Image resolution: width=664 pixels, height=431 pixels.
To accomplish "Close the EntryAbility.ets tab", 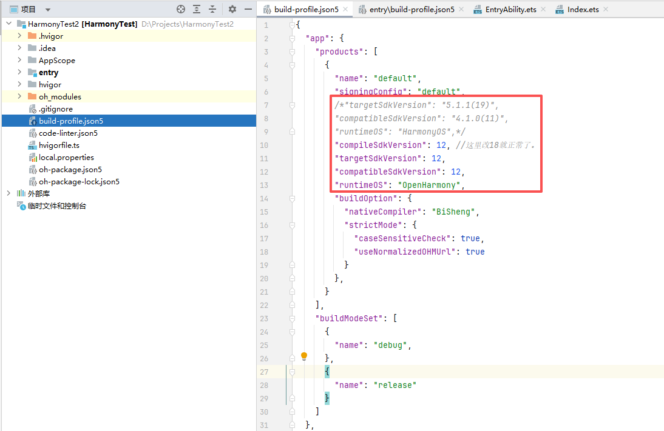I will [543, 9].
